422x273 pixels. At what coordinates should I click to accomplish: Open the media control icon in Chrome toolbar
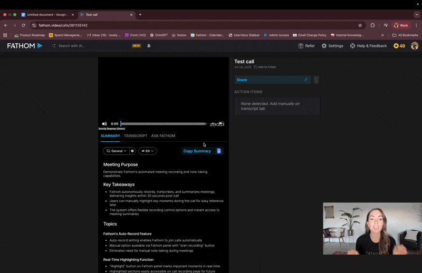click(386, 25)
